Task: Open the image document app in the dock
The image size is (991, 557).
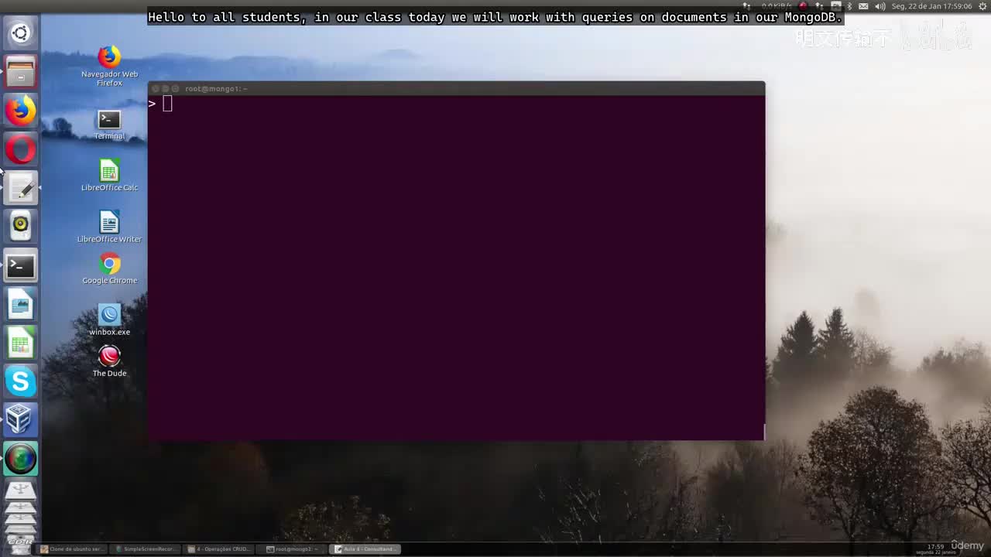Action: pyautogui.click(x=20, y=305)
